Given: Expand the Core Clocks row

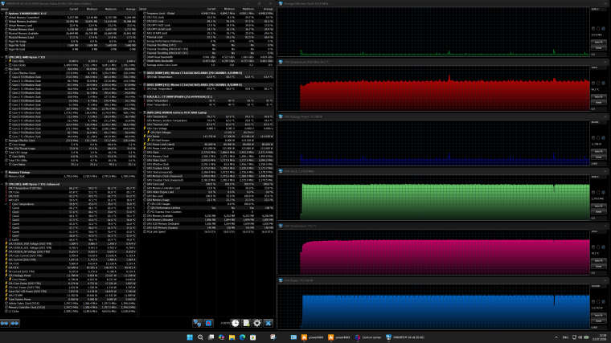Looking at the screenshot, I should pyautogui.click(x=6, y=65).
